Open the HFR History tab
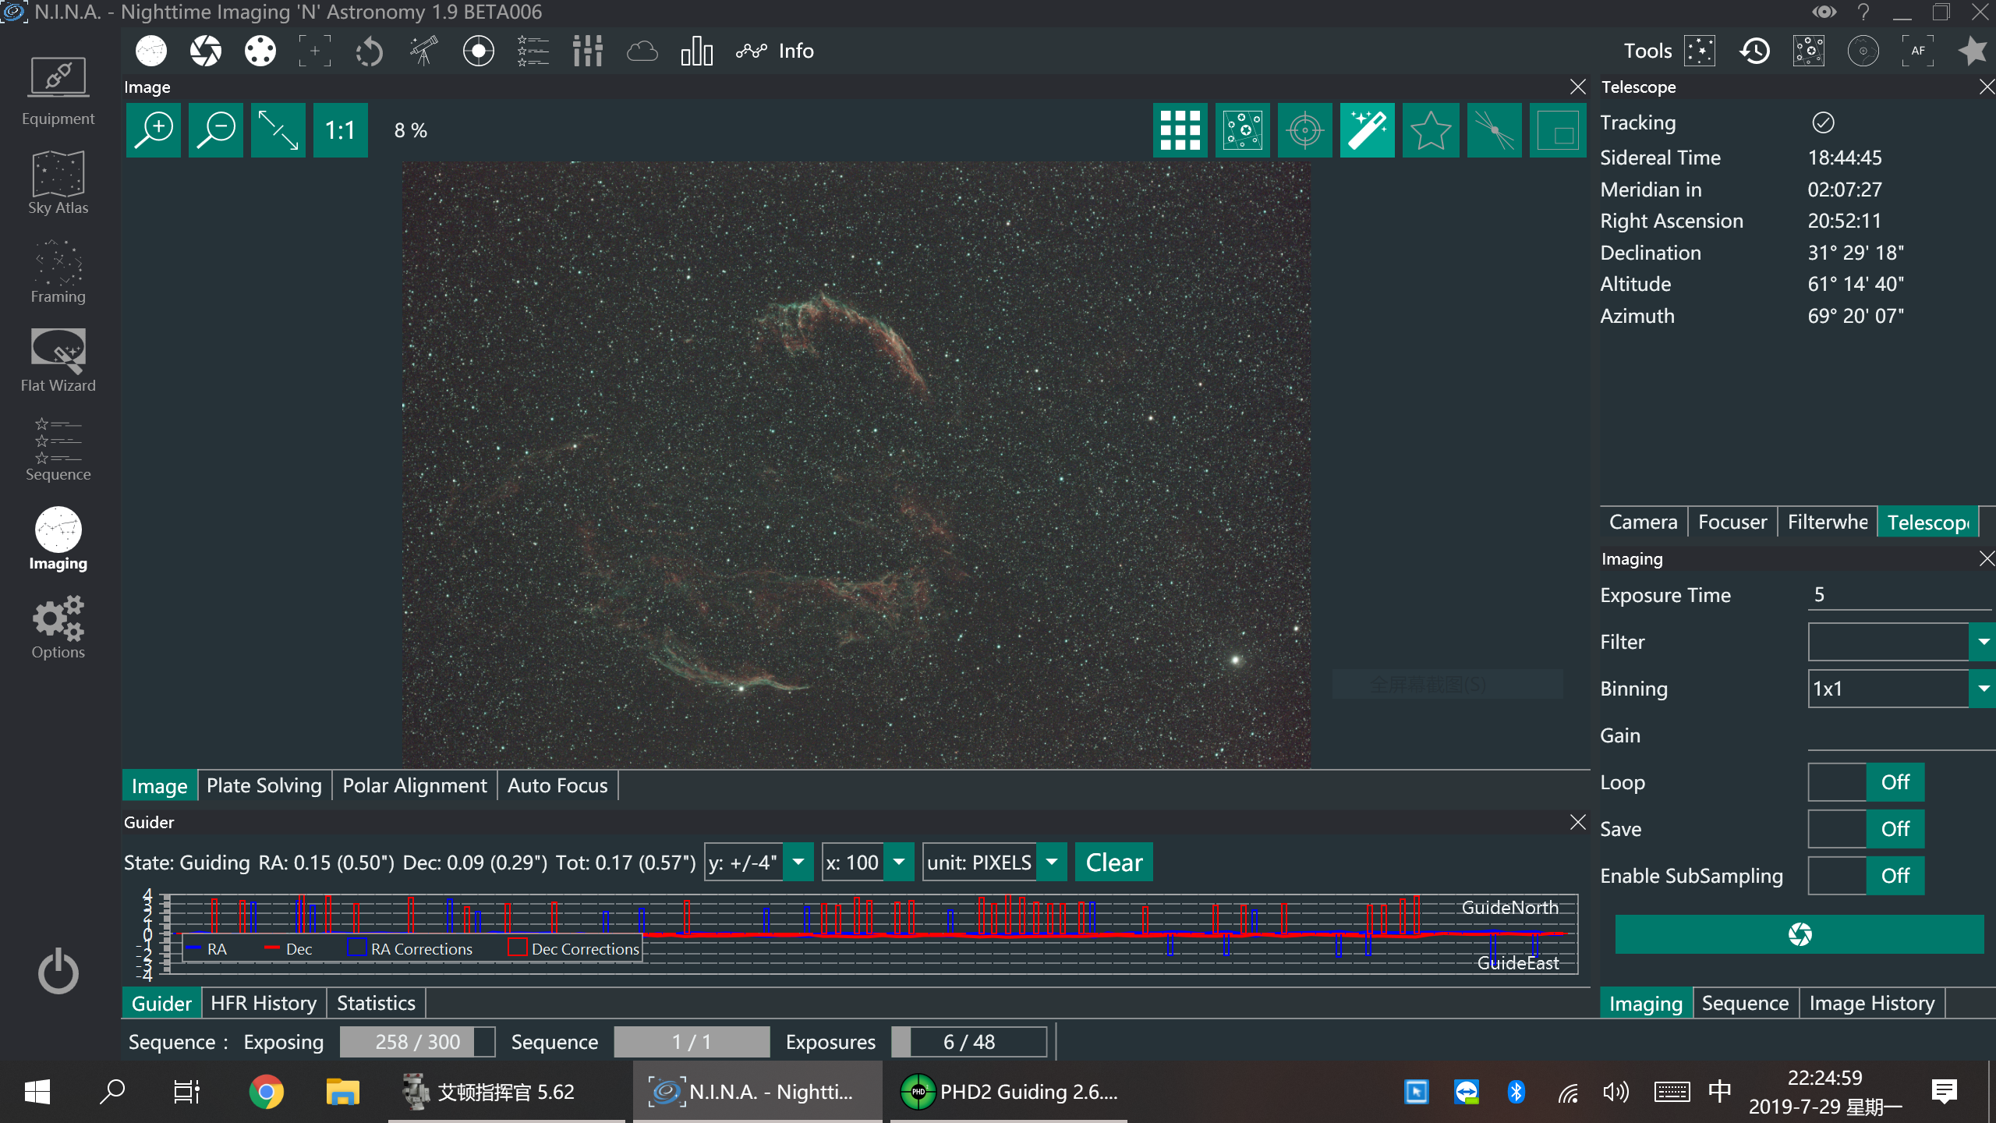The width and height of the screenshot is (1996, 1123). point(264,1003)
